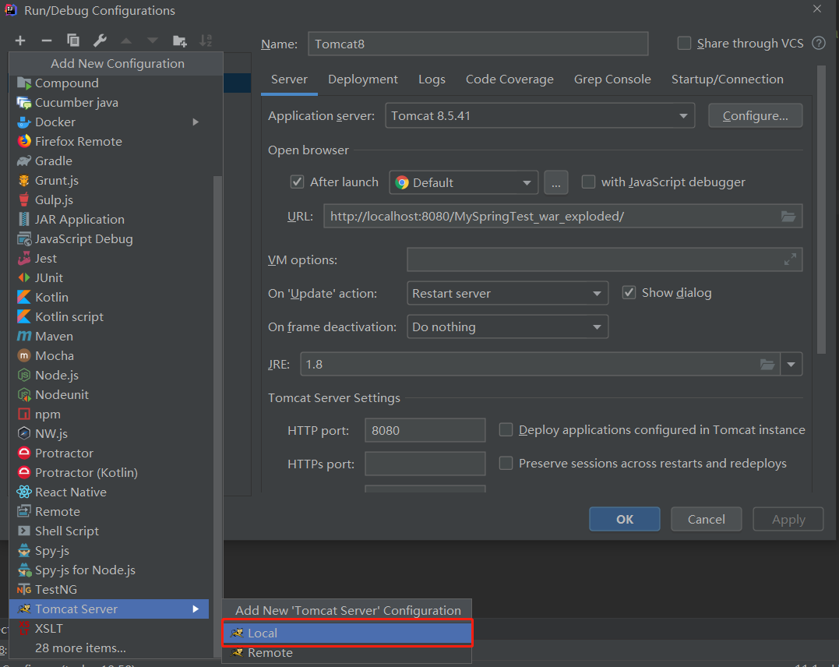839x667 pixels.
Task: Open the wrench Edit Templates icon
Action: click(x=100, y=41)
